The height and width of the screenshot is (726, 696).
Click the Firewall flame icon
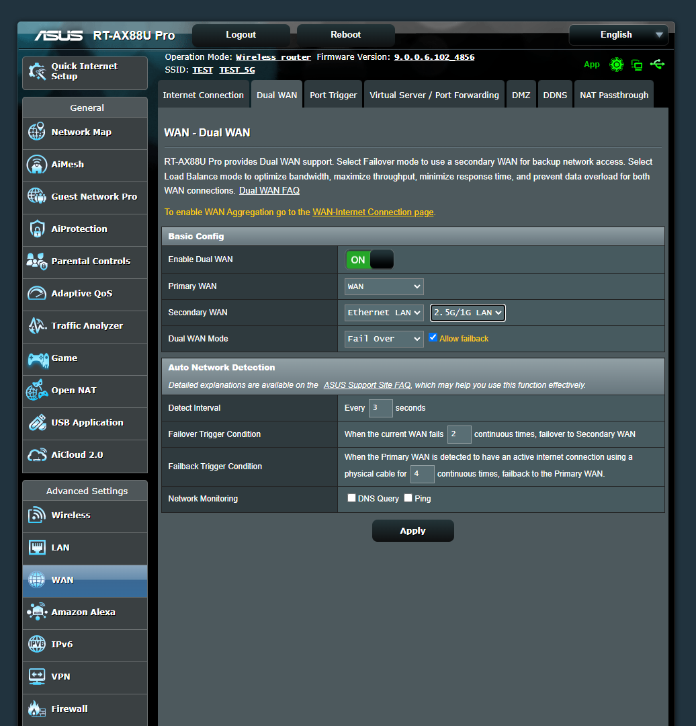(37, 709)
